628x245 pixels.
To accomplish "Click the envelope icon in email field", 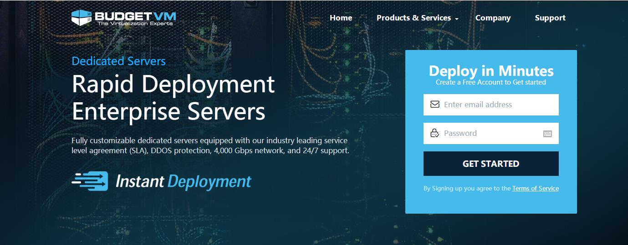I will click(434, 105).
